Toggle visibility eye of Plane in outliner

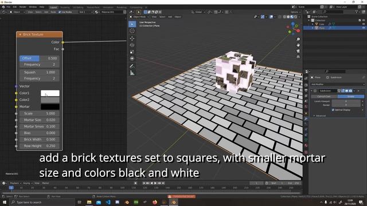364,28
